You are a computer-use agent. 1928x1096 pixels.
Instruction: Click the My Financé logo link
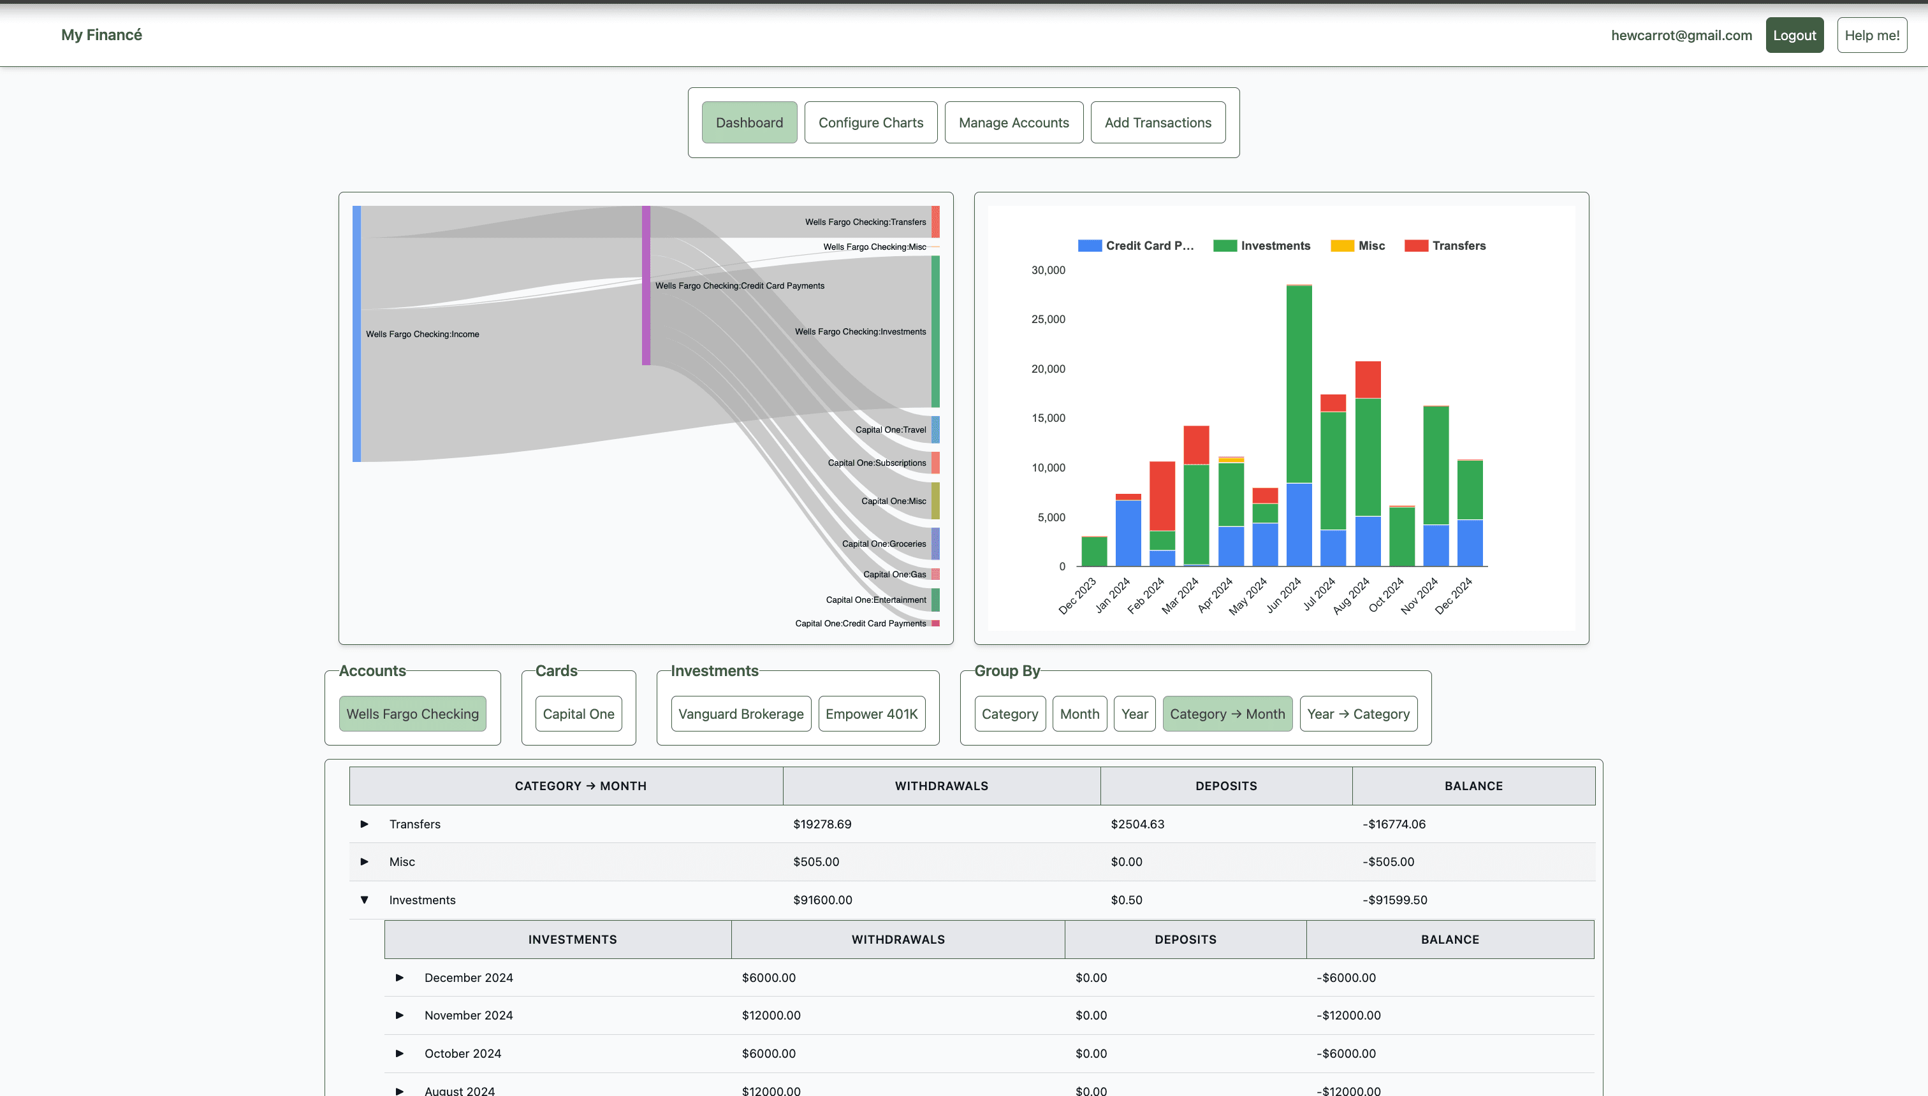101,34
